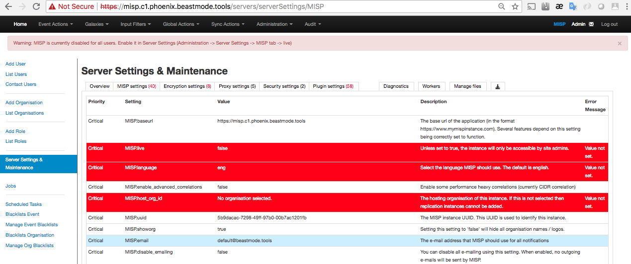This screenshot has width=631, height=264.
Task: Click the Cast extension icon
Action: click(532, 7)
